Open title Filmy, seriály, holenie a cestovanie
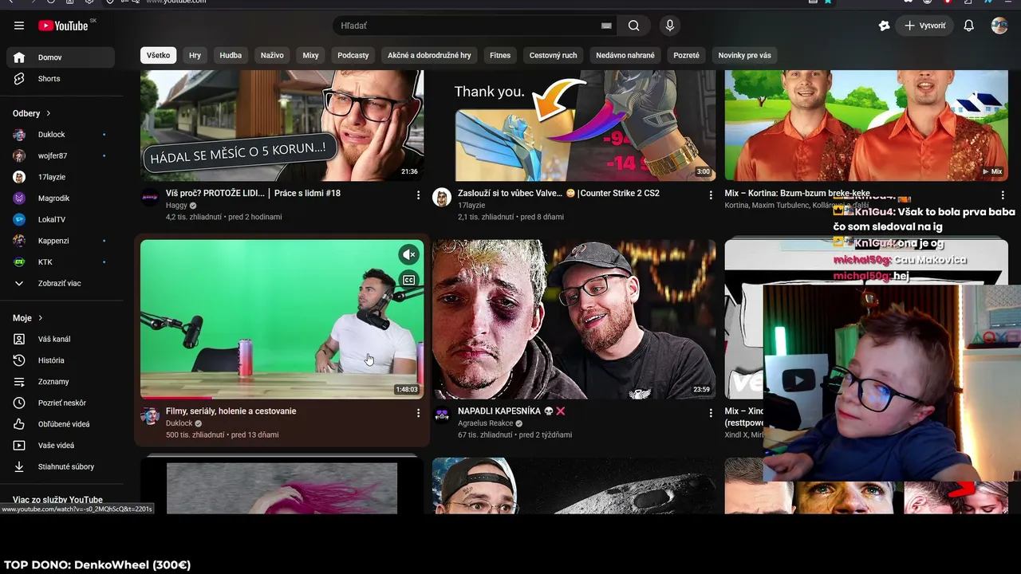Image resolution: width=1021 pixels, height=574 pixels. [231, 411]
